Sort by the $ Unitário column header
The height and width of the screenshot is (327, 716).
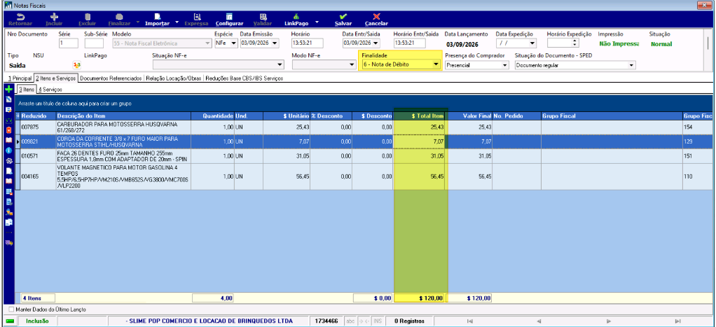[285, 116]
